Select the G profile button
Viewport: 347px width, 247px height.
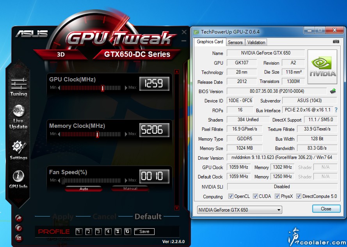click(x=128, y=231)
